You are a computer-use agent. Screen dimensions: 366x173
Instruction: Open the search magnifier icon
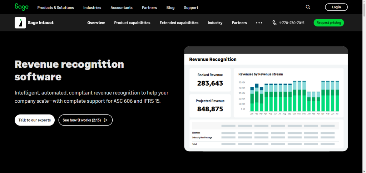click(x=308, y=7)
